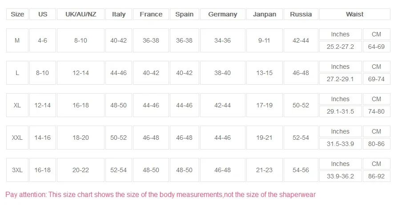Click the Janpan header cell
Screen dimensions: 402x205
pos(265,14)
